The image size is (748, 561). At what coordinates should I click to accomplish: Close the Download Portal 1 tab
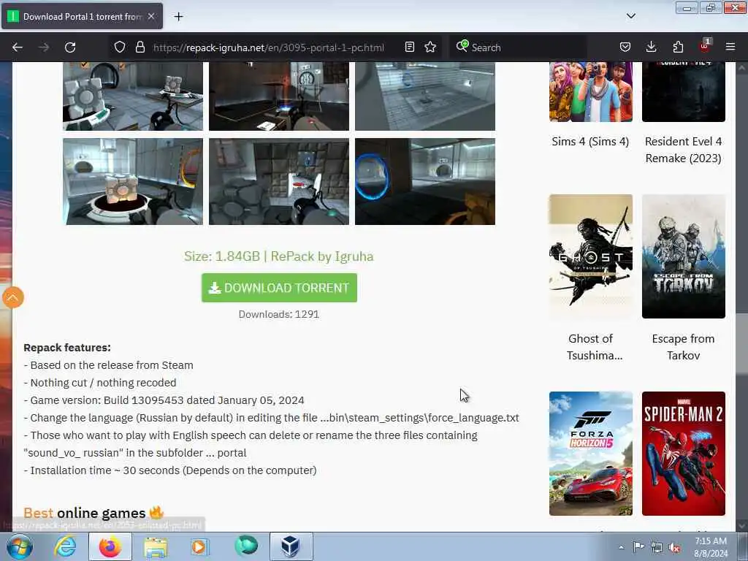coord(151,16)
